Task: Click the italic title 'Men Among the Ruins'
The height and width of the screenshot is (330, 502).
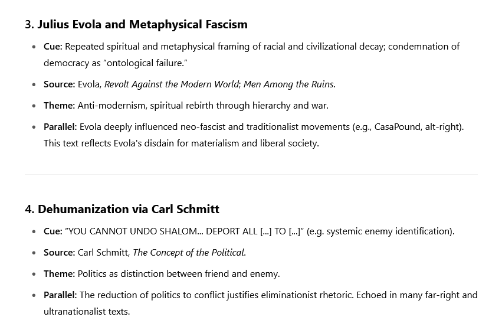Action: (288, 84)
